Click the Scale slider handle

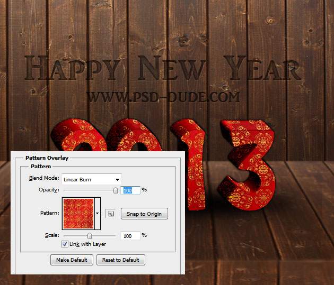tap(90, 236)
